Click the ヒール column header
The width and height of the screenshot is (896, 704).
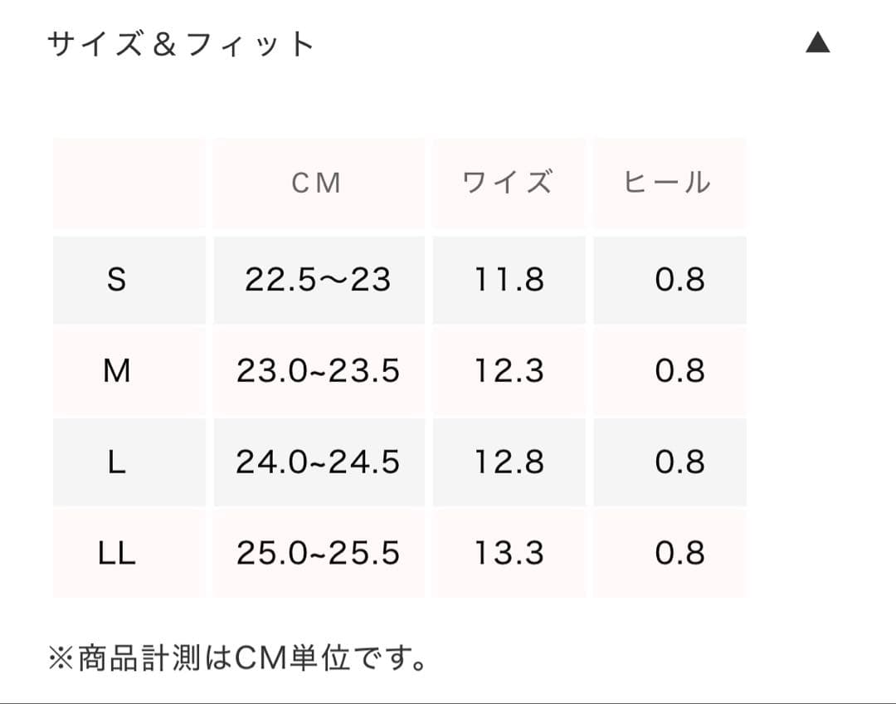pos(669,183)
